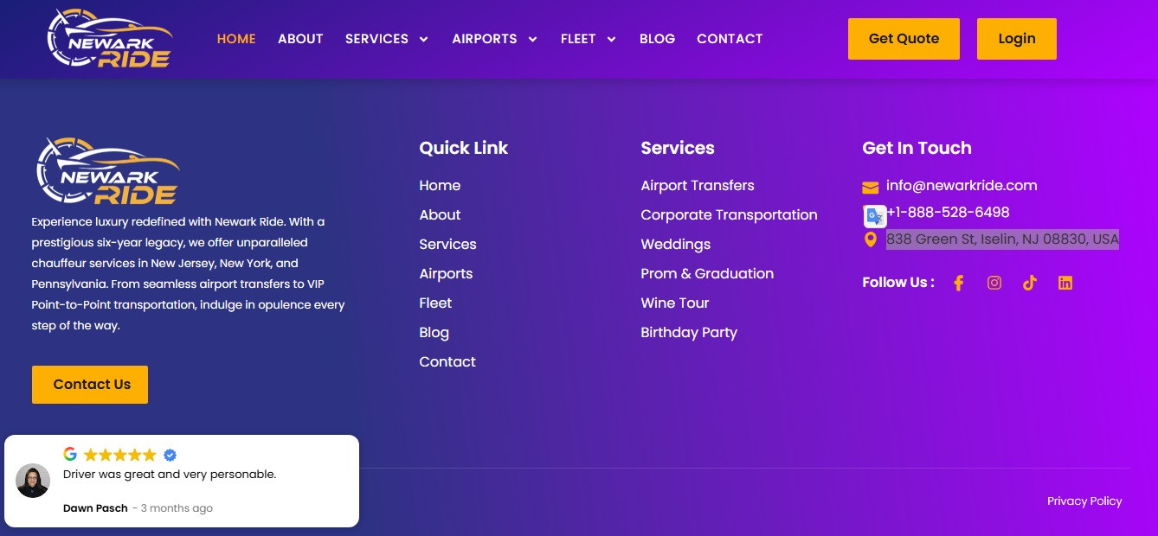Click the location pin icon
1158x536 pixels.
[871, 239]
